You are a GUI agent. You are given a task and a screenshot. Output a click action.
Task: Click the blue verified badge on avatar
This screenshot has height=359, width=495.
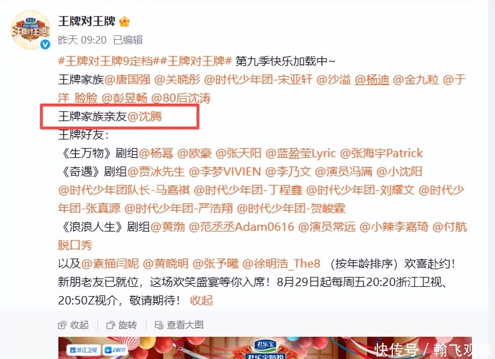(x=45, y=44)
